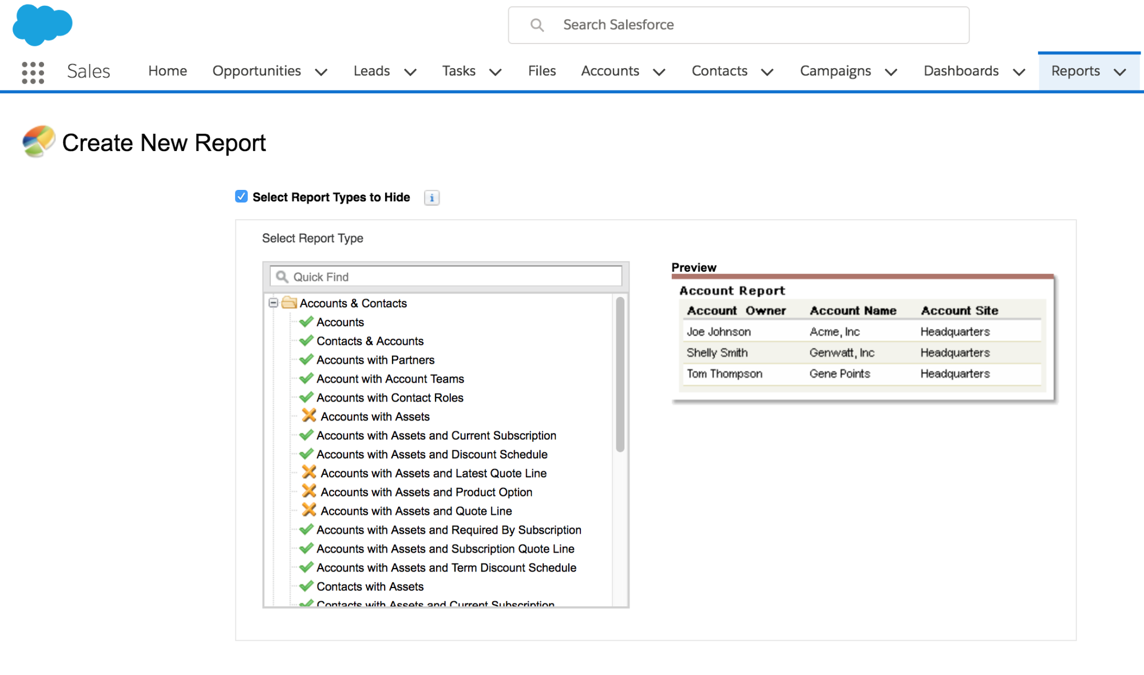Image resolution: width=1144 pixels, height=675 pixels.
Task: Open the Files tab
Action: click(x=542, y=71)
